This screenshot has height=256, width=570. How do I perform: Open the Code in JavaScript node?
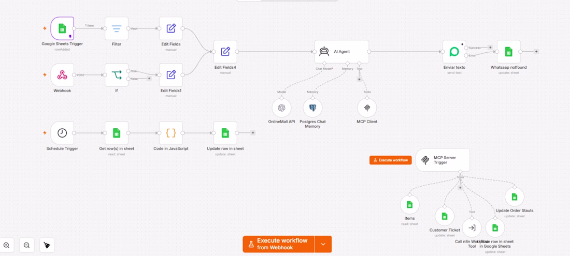tap(171, 133)
